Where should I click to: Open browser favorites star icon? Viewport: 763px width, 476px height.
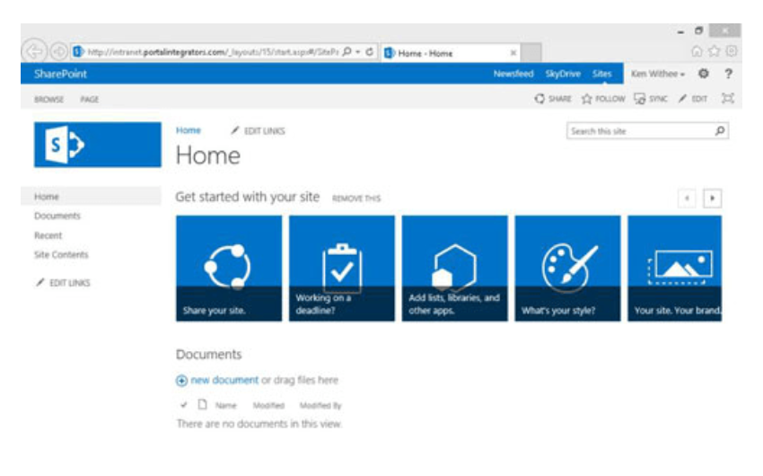click(714, 51)
